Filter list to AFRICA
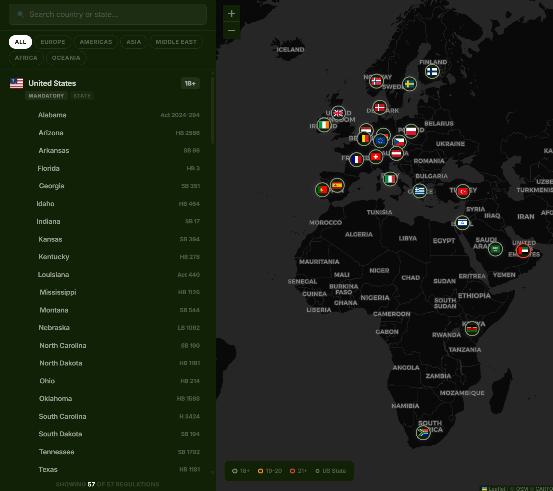This screenshot has height=491, width=553. pos(26,58)
